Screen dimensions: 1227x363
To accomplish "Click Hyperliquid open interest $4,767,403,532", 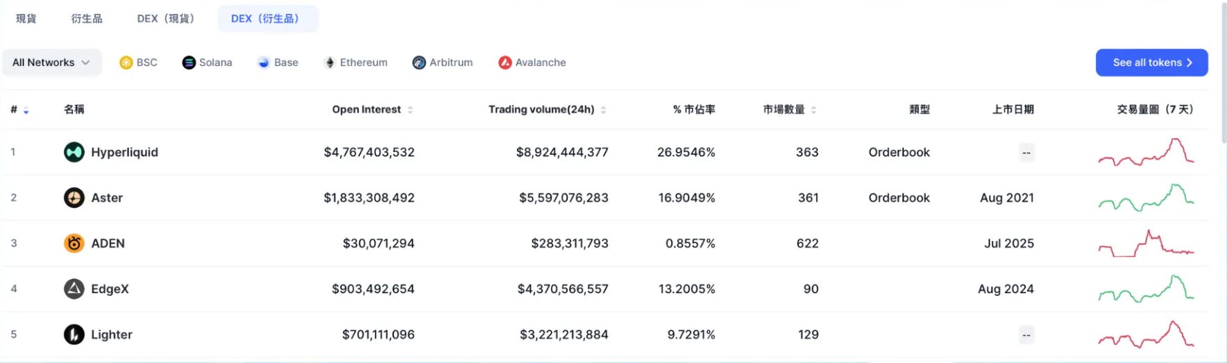I will point(369,152).
